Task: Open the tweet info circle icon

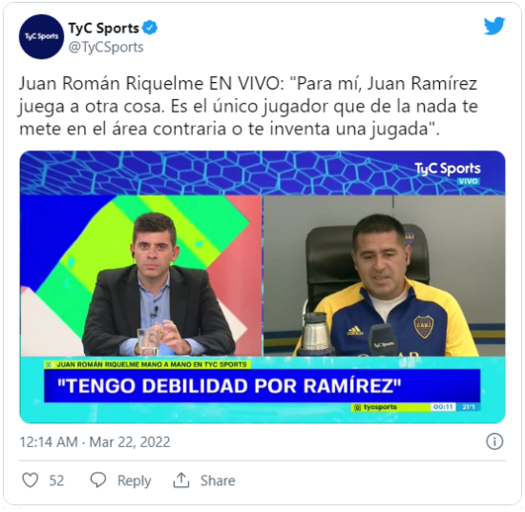Action: pyautogui.click(x=494, y=441)
